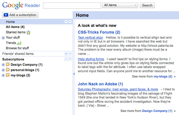Expand the Design Company folder plus sign

[x=3, y=65]
